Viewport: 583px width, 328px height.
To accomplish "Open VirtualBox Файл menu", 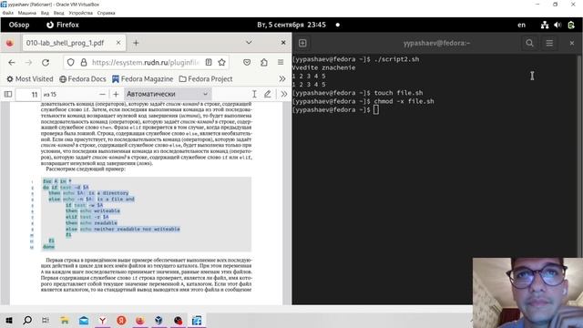I will point(8,13).
